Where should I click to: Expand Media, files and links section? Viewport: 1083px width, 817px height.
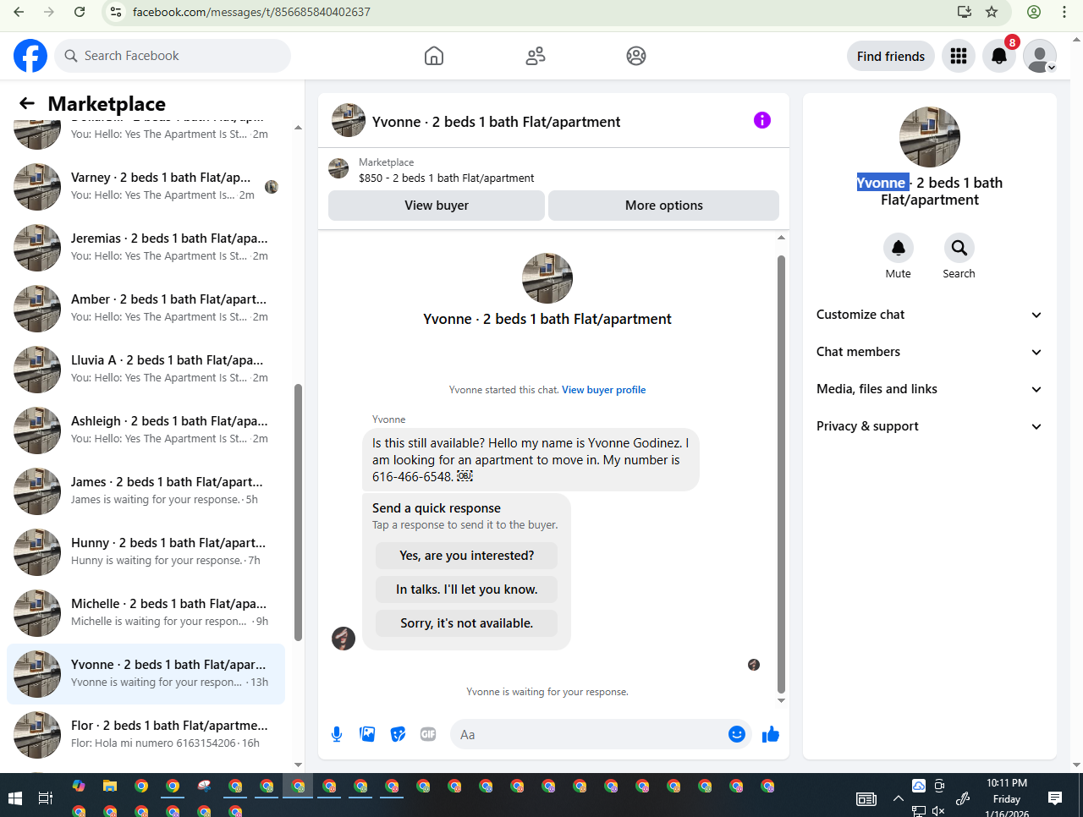(x=929, y=389)
